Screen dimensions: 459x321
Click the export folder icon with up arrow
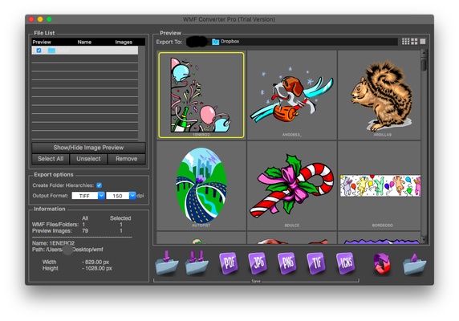[414, 264]
